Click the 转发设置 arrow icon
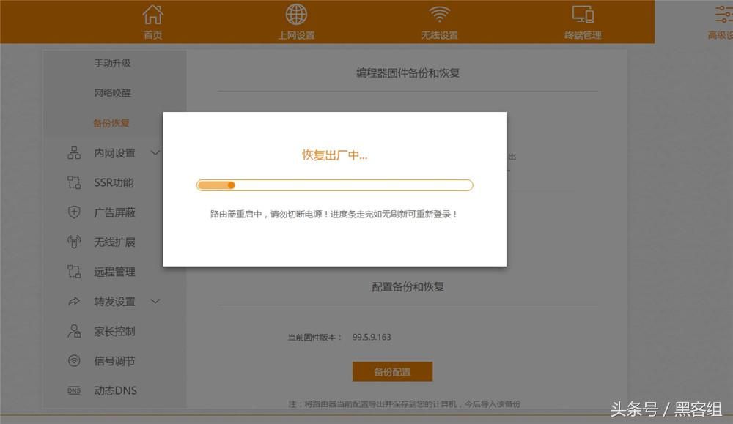Viewport: 733px width, 424px height. [x=74, y=301]
